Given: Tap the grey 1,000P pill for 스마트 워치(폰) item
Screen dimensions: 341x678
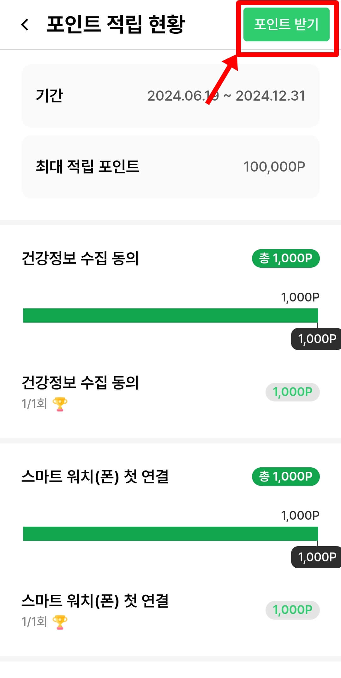Looking at the screenshot, I should 293,610.
